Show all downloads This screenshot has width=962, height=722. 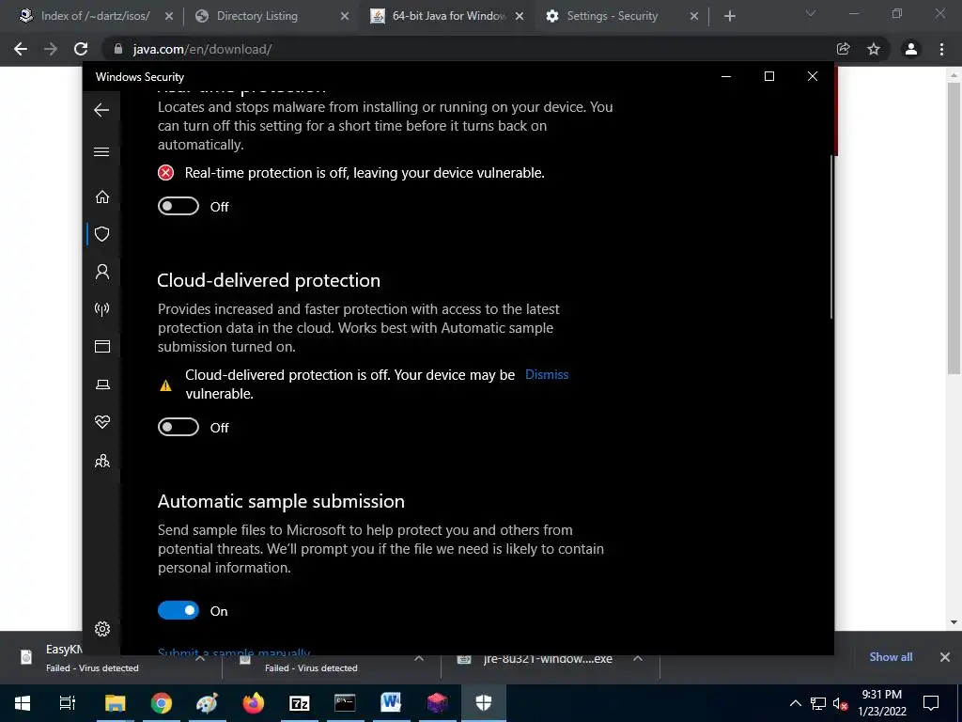pyautogui.click(x=891, y=657)
